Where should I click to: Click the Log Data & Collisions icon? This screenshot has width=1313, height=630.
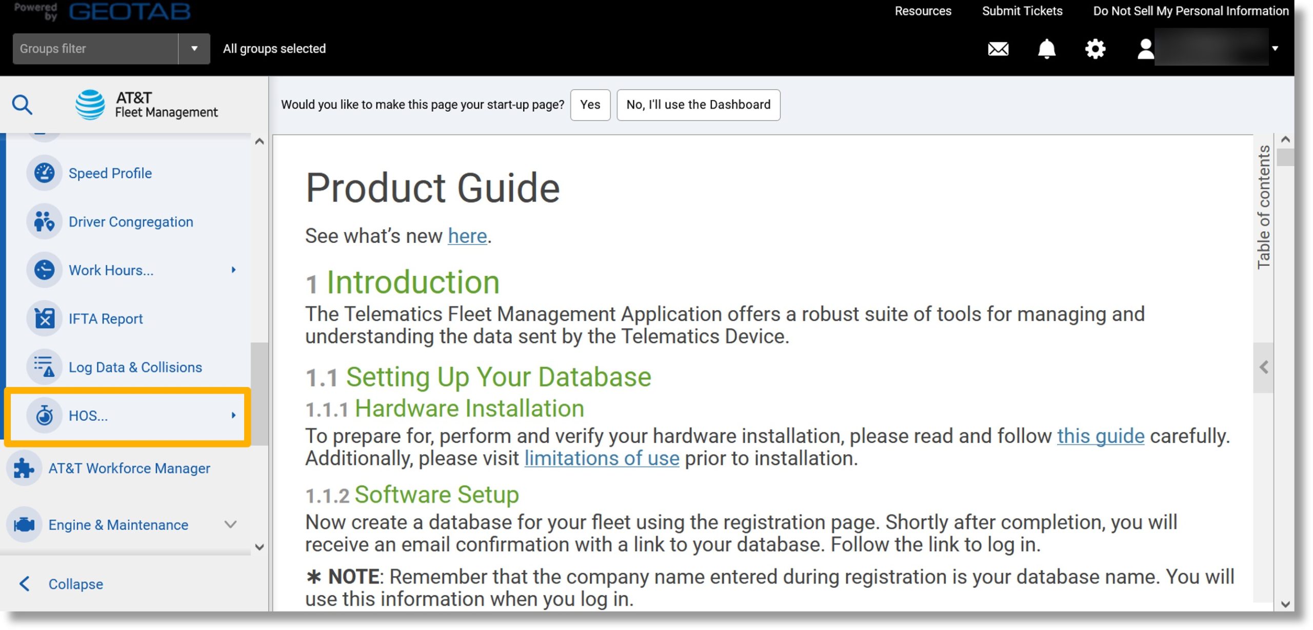pyautogui.click(x=44, y=367)
